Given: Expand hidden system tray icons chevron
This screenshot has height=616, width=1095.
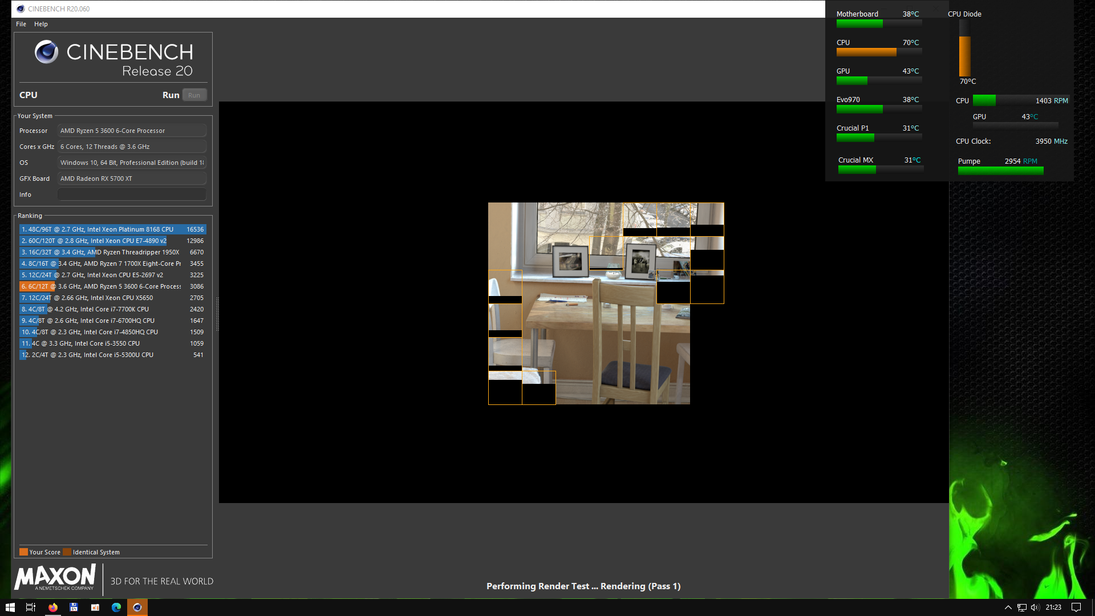Looking at the screenshot, I should (1008, 607).
